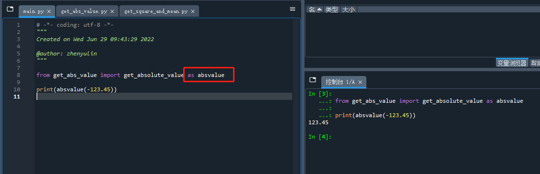Click the editor vertical scrollbar
The width and height of the screenshot is (540, 174).
click(295, 96)
